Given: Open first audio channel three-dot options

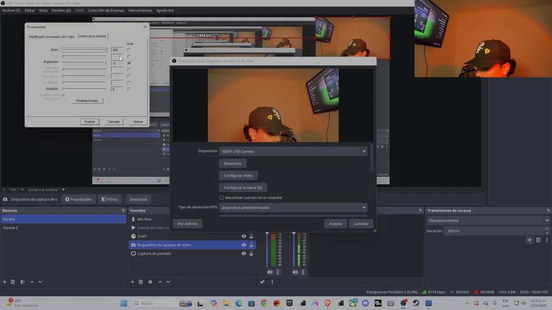Looking at the screenshot, I should pos(278,272).
